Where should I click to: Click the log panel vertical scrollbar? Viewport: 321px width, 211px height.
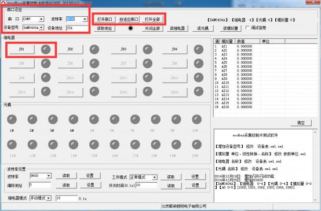(315, 166)
